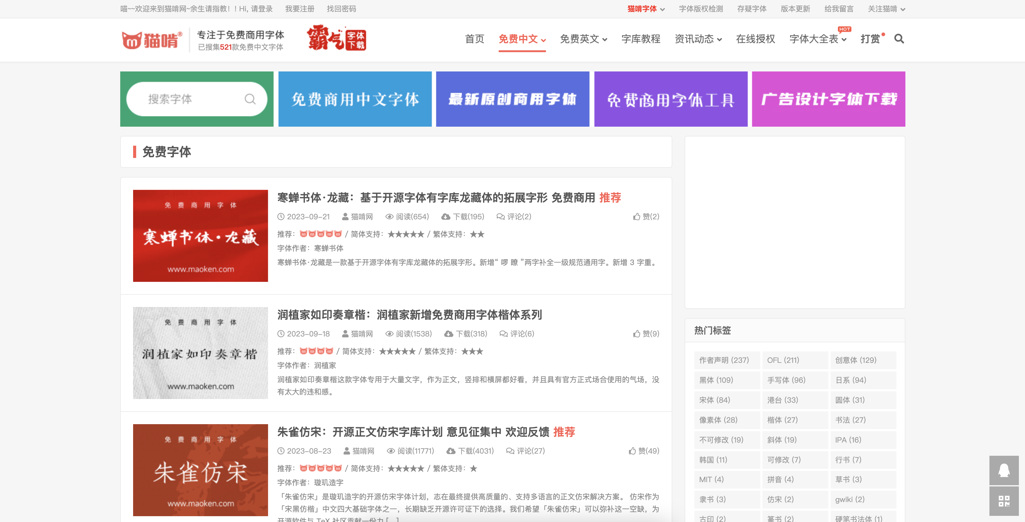The height and width of the screenshot is (522, 1025).
Task: Go to 首页
Action: coord(475,39)
